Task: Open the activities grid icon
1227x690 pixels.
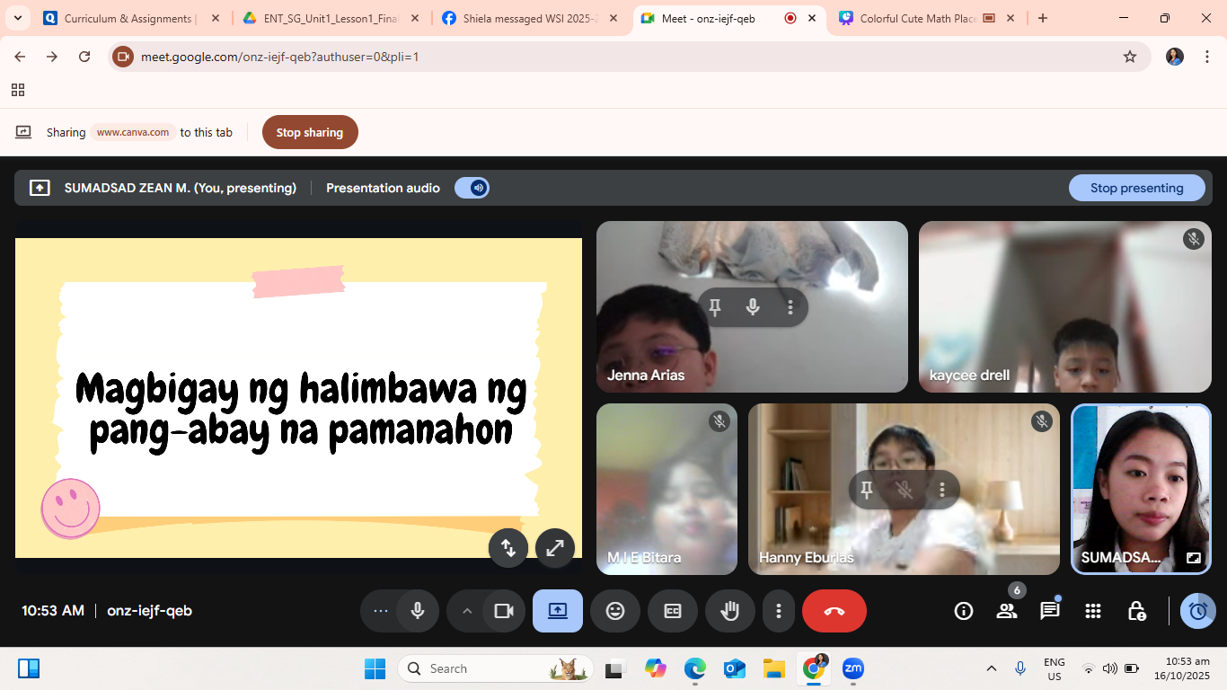Action: pos(1093,611)
